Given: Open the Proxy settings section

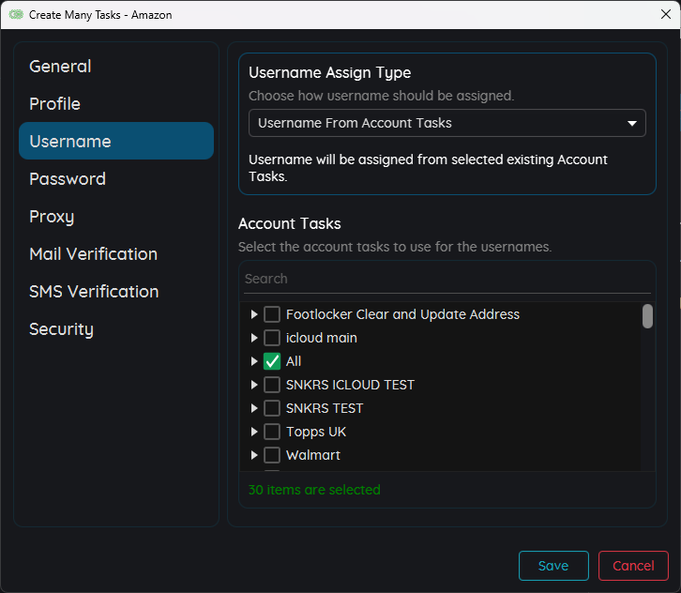Looking at the screenshot, I should (52, 217).
